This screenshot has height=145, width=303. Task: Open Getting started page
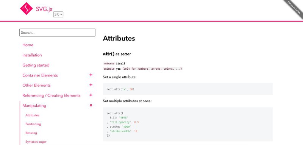36,65
